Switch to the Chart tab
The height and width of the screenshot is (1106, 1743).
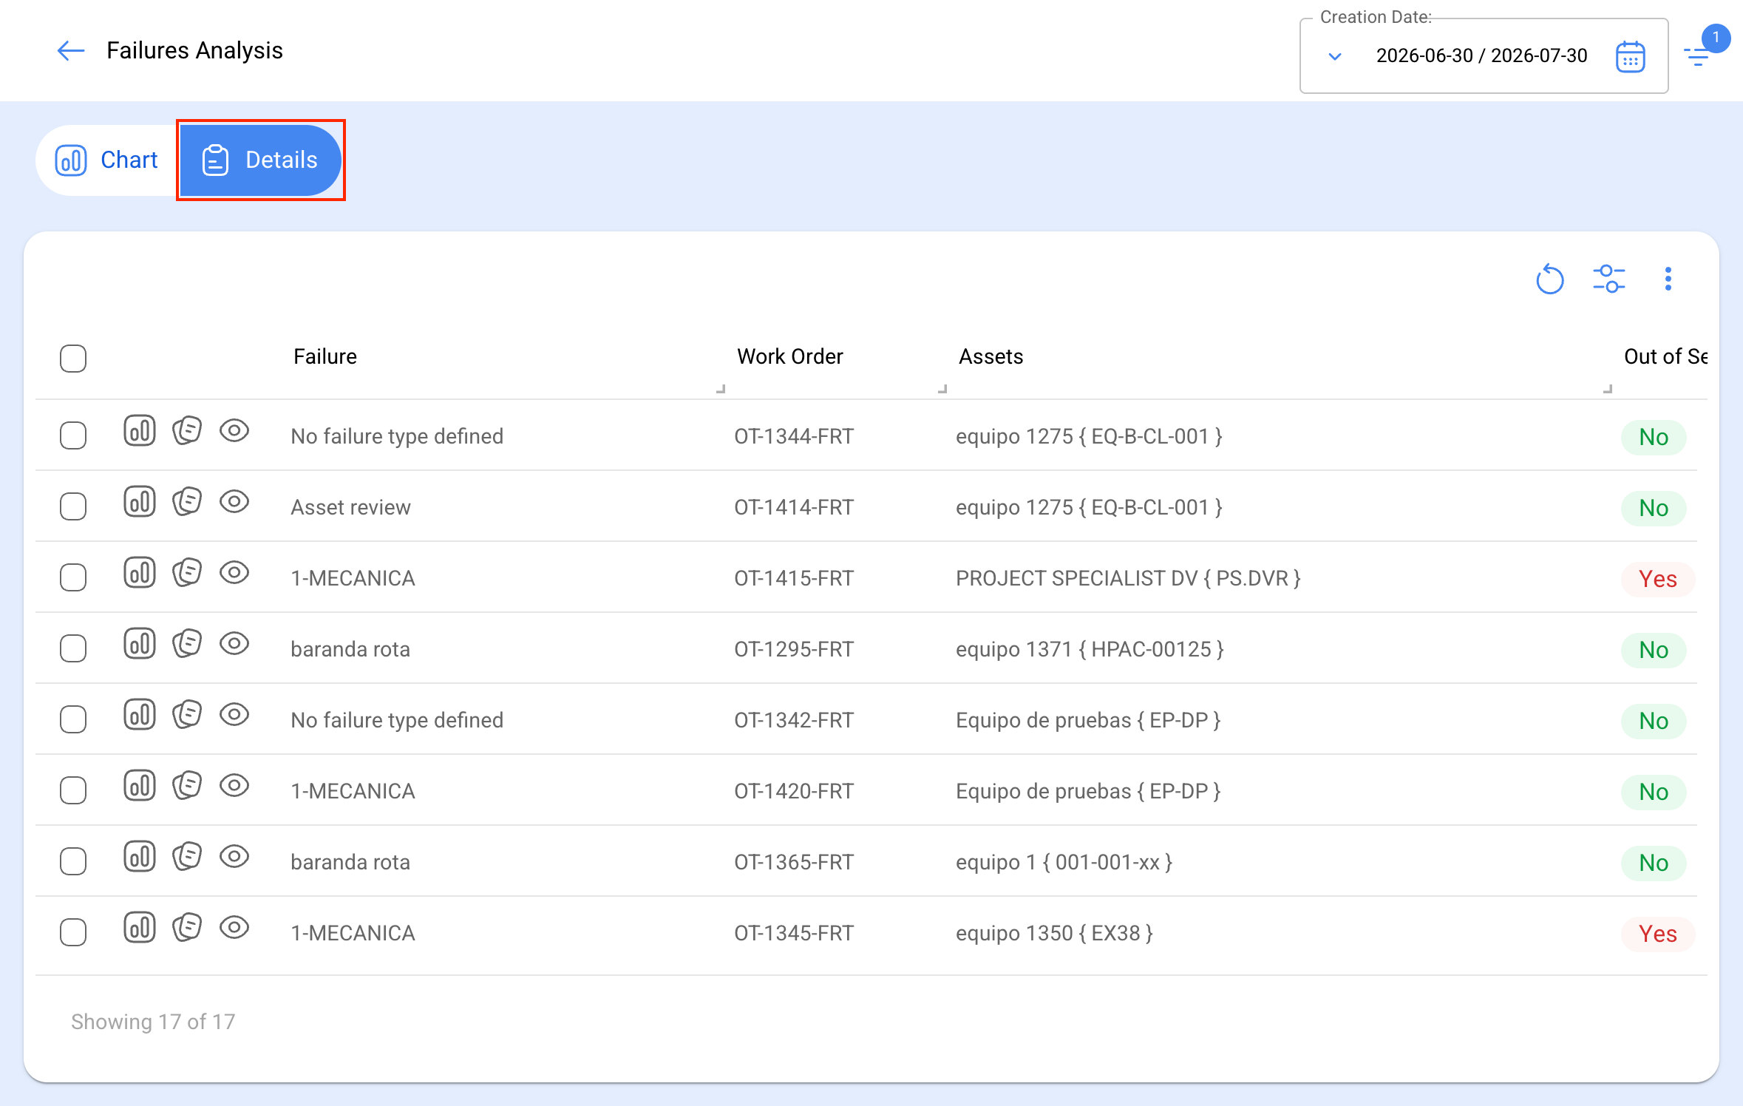tap(107, 160)
